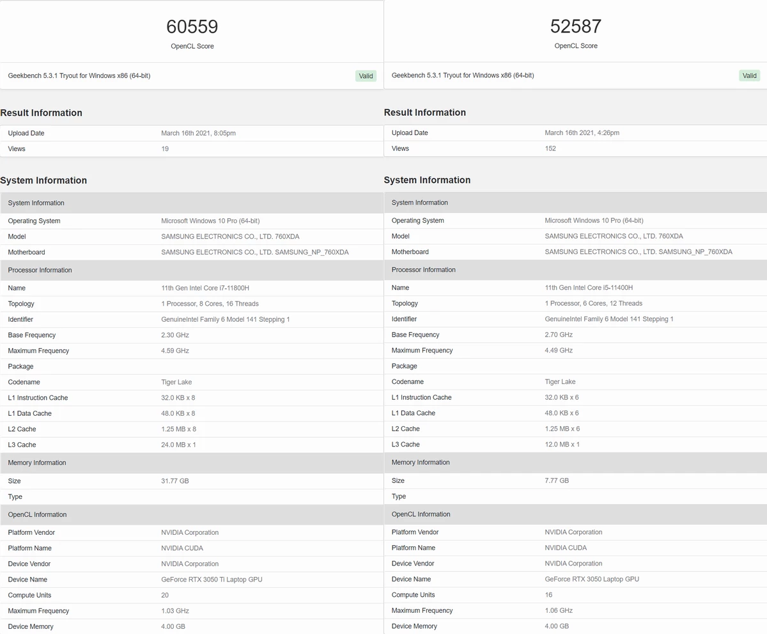Click upload date March 16th 2021, 8:05pm
Screen dimensions: 767x634
[198, 133]
